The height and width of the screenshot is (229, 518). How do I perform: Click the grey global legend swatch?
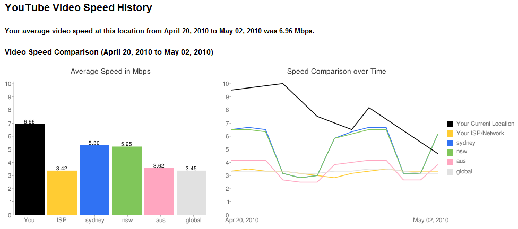[x=451, y=171]
